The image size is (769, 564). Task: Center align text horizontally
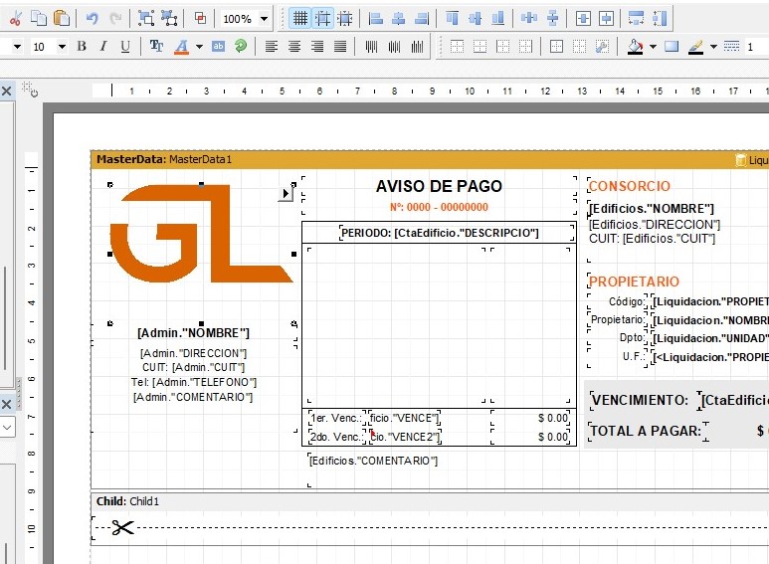(294, 46)
